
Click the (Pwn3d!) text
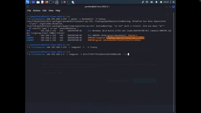133,35
